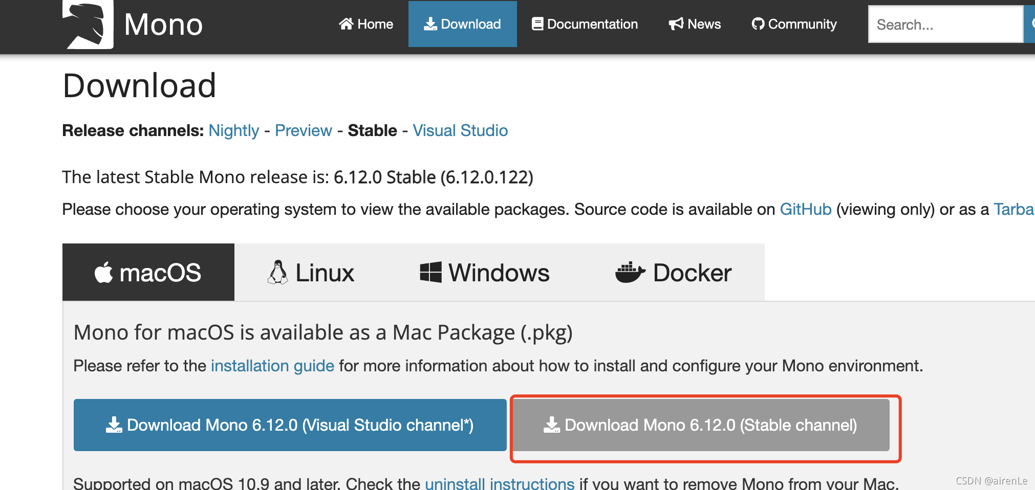Download Mono 6.12.0 Stable channel

click(701, 425)
